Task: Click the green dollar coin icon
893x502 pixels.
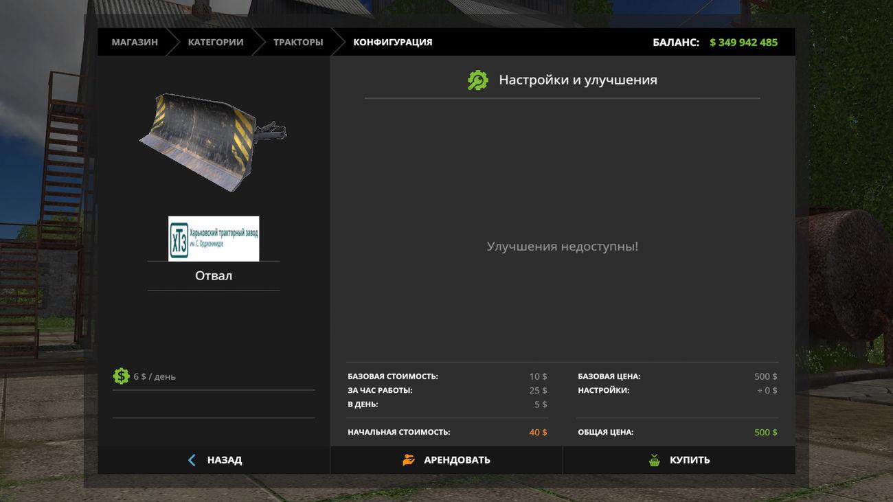Action: click(x=122, y=376)
